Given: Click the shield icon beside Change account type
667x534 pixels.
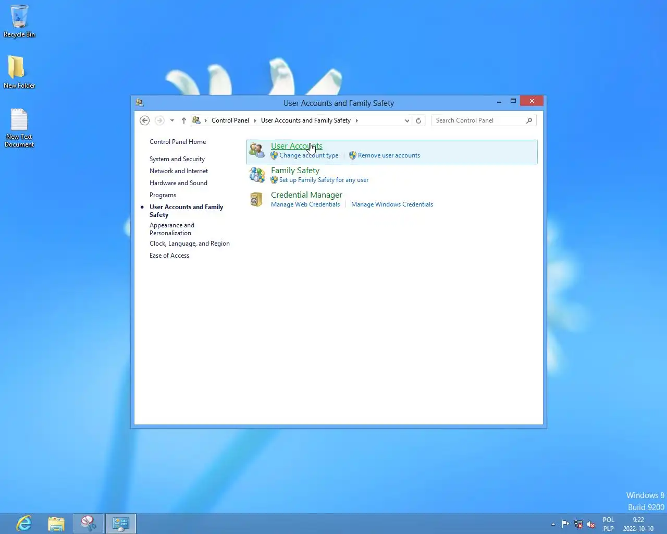Looking at the screenshot, I should point(274,155).
